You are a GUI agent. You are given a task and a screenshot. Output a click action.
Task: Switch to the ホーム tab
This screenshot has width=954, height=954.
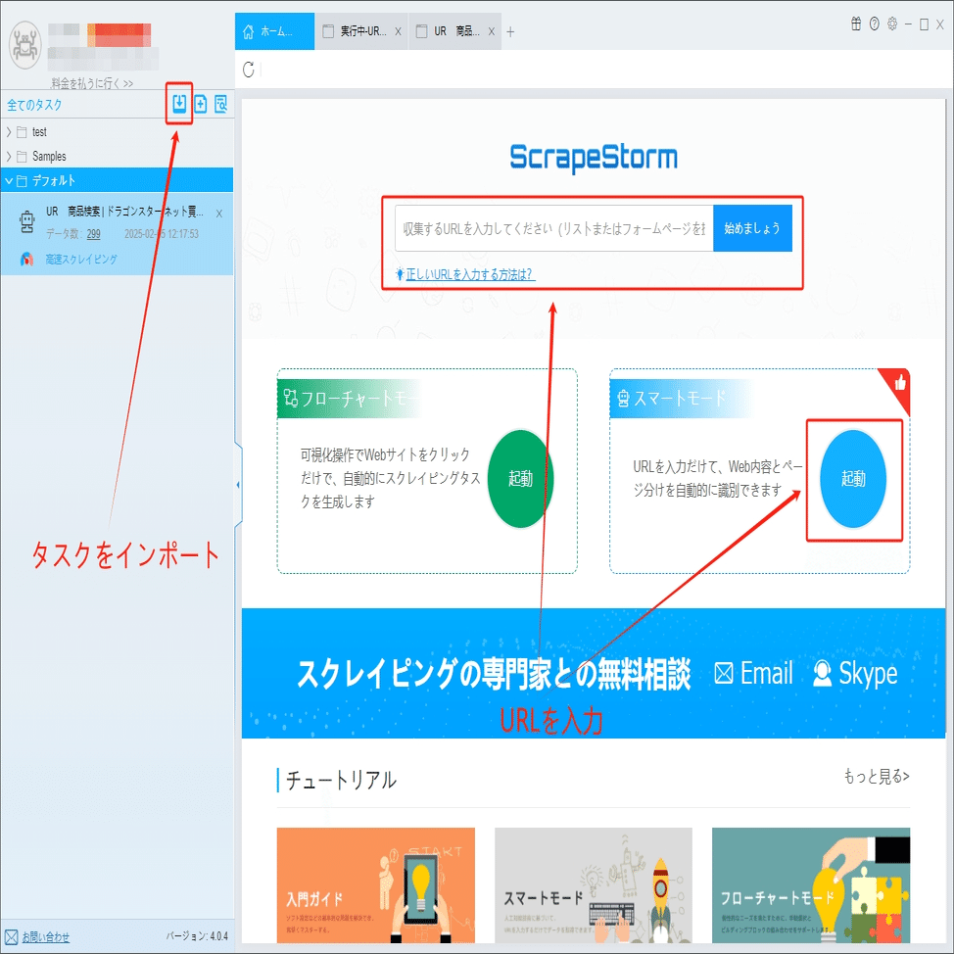[x=274, y=31]
